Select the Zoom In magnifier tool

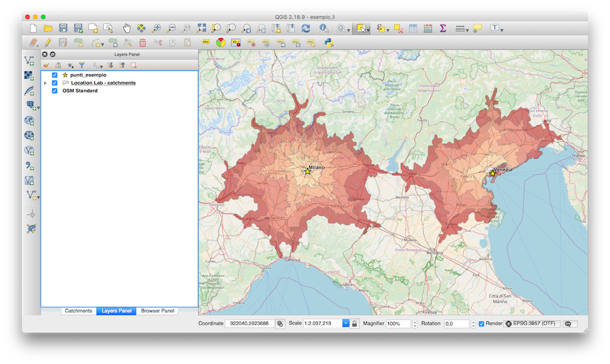(x=157, y=28)
